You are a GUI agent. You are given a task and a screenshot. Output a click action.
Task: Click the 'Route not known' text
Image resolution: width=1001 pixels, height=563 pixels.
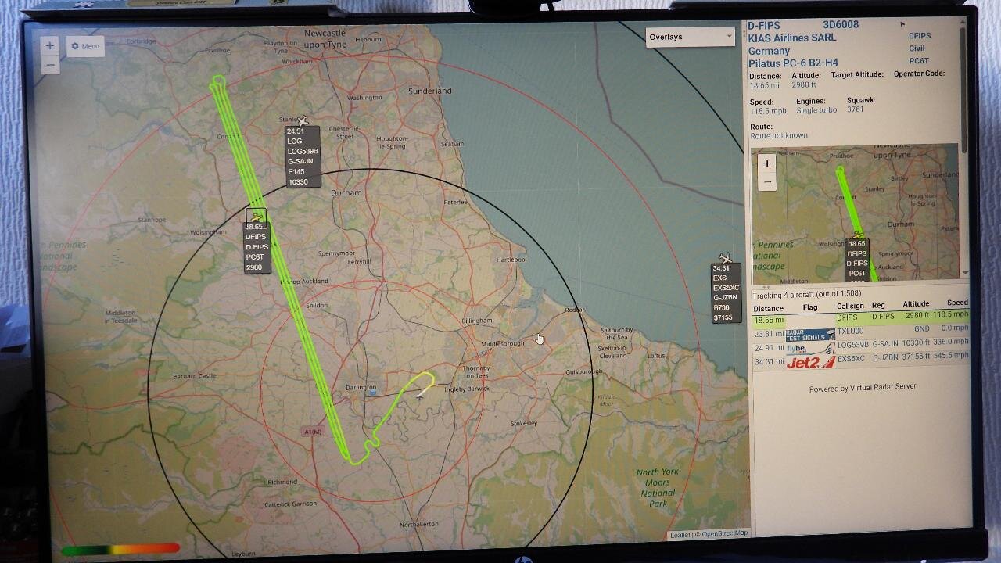click(x=779, y=135)
